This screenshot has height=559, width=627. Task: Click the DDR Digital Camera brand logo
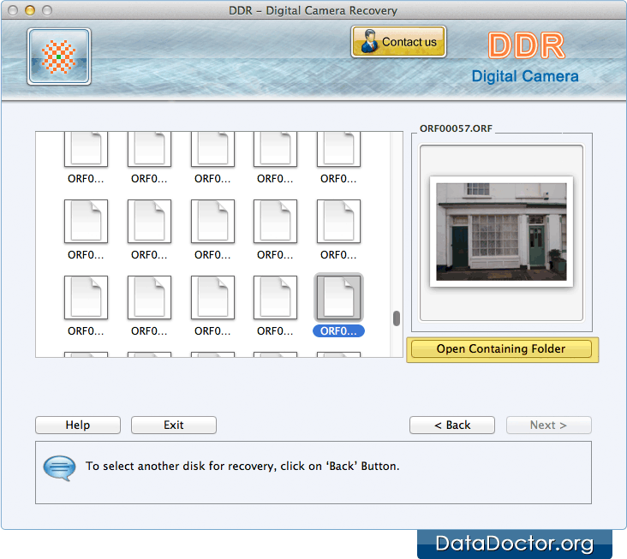pyautogui.click(x=525, y=59)
